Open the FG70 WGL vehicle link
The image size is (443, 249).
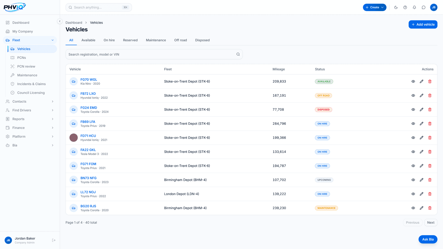[89, 79]
